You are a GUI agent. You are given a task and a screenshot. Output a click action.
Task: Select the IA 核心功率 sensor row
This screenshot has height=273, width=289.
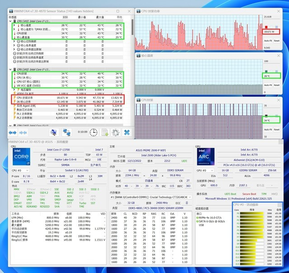tap(68, 102)
